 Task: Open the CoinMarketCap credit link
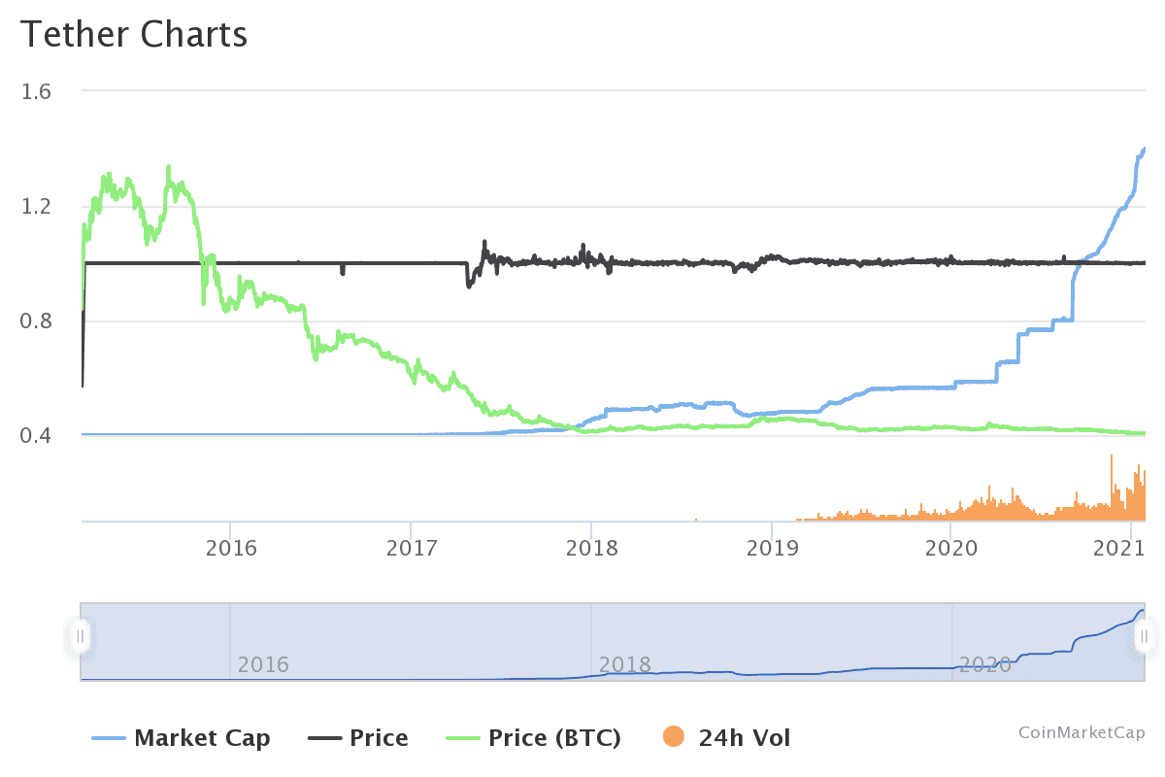click(x=1081, y=731)
